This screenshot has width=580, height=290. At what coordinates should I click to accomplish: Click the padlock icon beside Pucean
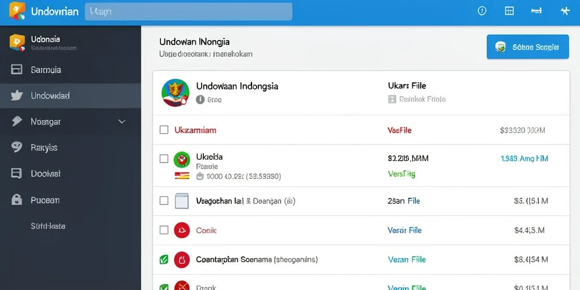point(16,200)
